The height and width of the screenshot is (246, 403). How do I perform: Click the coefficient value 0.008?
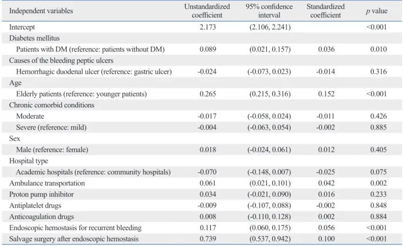[x=208, y=217]
